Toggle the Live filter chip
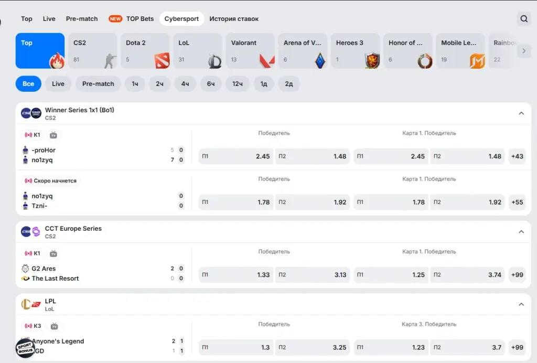The width and height of the screenshot is (537, 363). tap(58, 83)
